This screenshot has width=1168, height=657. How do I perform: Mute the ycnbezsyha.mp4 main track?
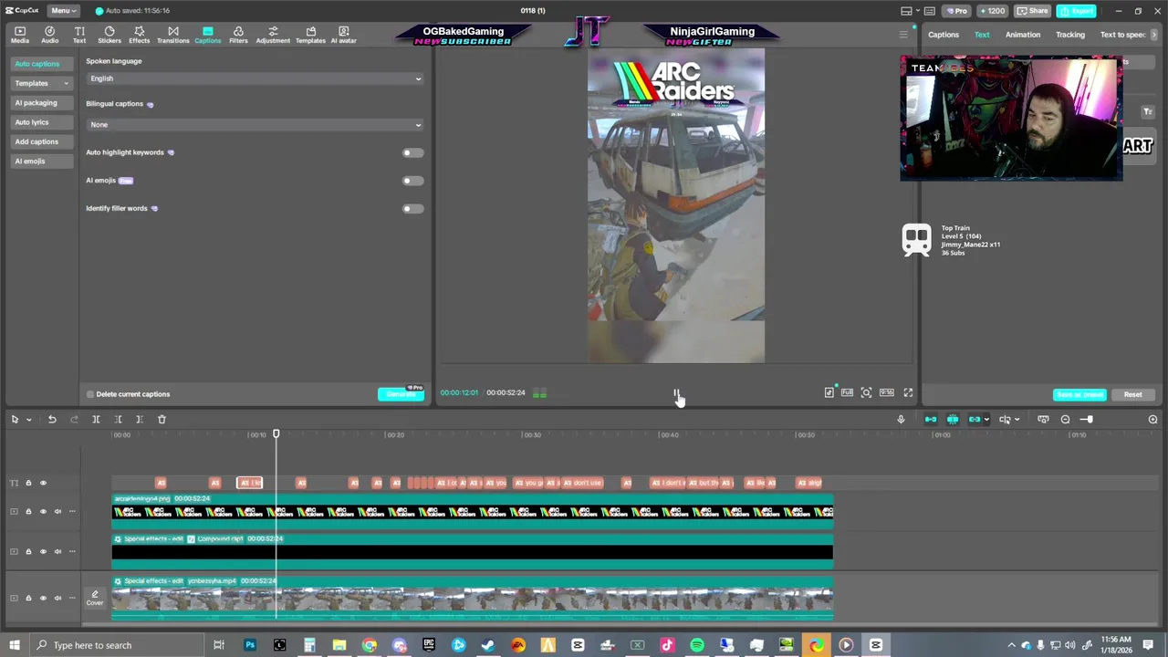(57, 598)
